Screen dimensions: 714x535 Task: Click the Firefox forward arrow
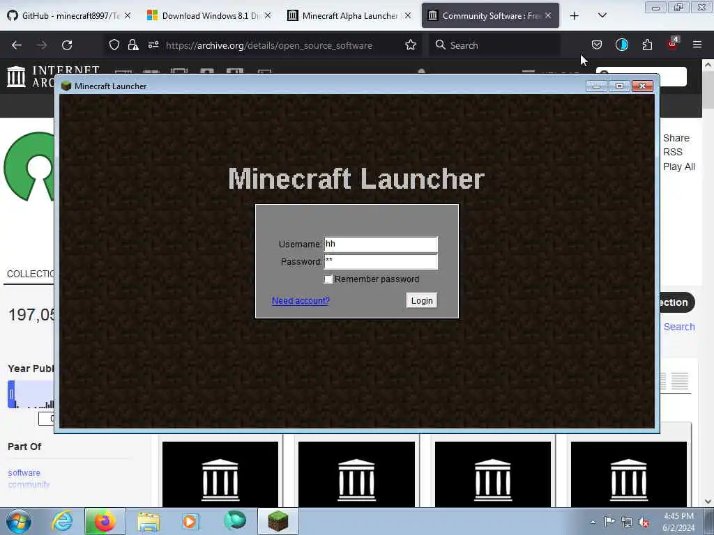point(41,45)
